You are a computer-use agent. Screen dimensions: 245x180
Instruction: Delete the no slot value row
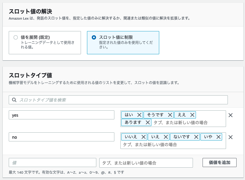231,137
